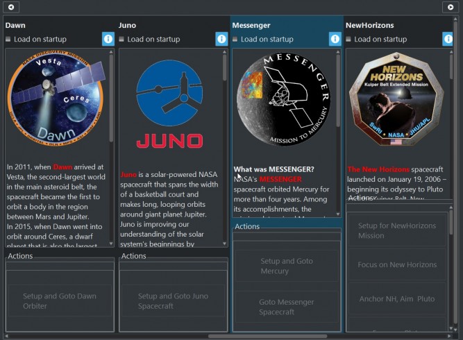This screenshot has width=463, height=340.
Task: Click 'What was MESSENGER?' heading text
Action: point(274,169)
